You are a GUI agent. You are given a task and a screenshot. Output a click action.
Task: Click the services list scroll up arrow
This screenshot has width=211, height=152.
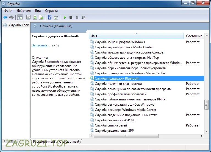206,35
